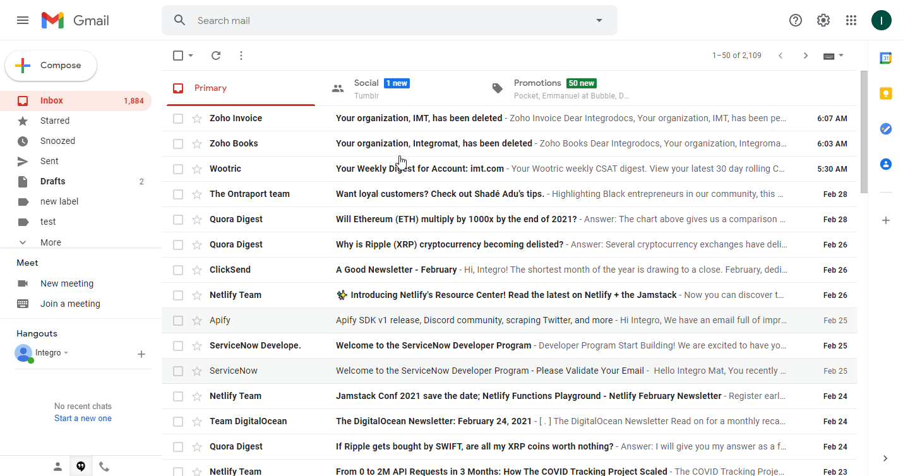The image size is (903, 476).
Task: Tick the checkbox for the Wootric email
Action: pyautogui.click(x=178, y=169)
